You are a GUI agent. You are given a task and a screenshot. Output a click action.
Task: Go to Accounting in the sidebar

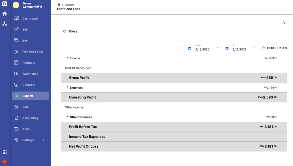(x=30, y=118)
